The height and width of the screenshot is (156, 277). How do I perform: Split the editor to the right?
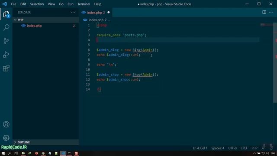[x=264, y=12]
